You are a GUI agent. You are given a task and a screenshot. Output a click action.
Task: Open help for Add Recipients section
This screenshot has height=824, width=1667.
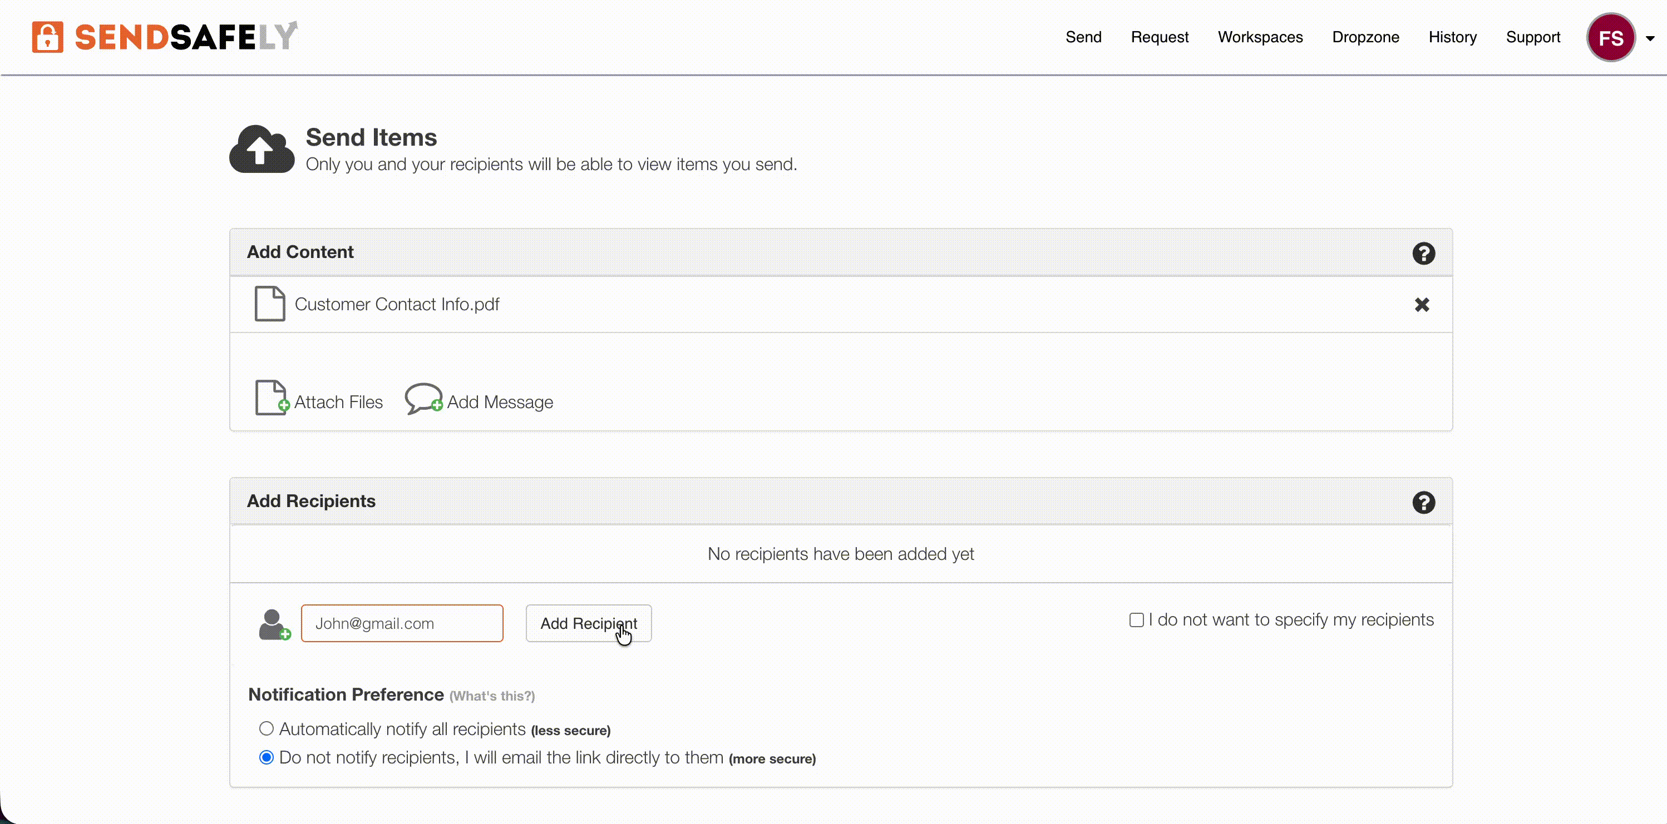(x=1423, y=502)
